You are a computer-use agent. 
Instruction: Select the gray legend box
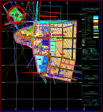pyautogui.click(x=83, y=45)
